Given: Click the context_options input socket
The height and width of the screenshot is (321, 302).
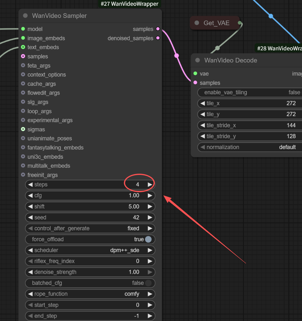Looking at the screenshot, I should click(x=23, y=75).
